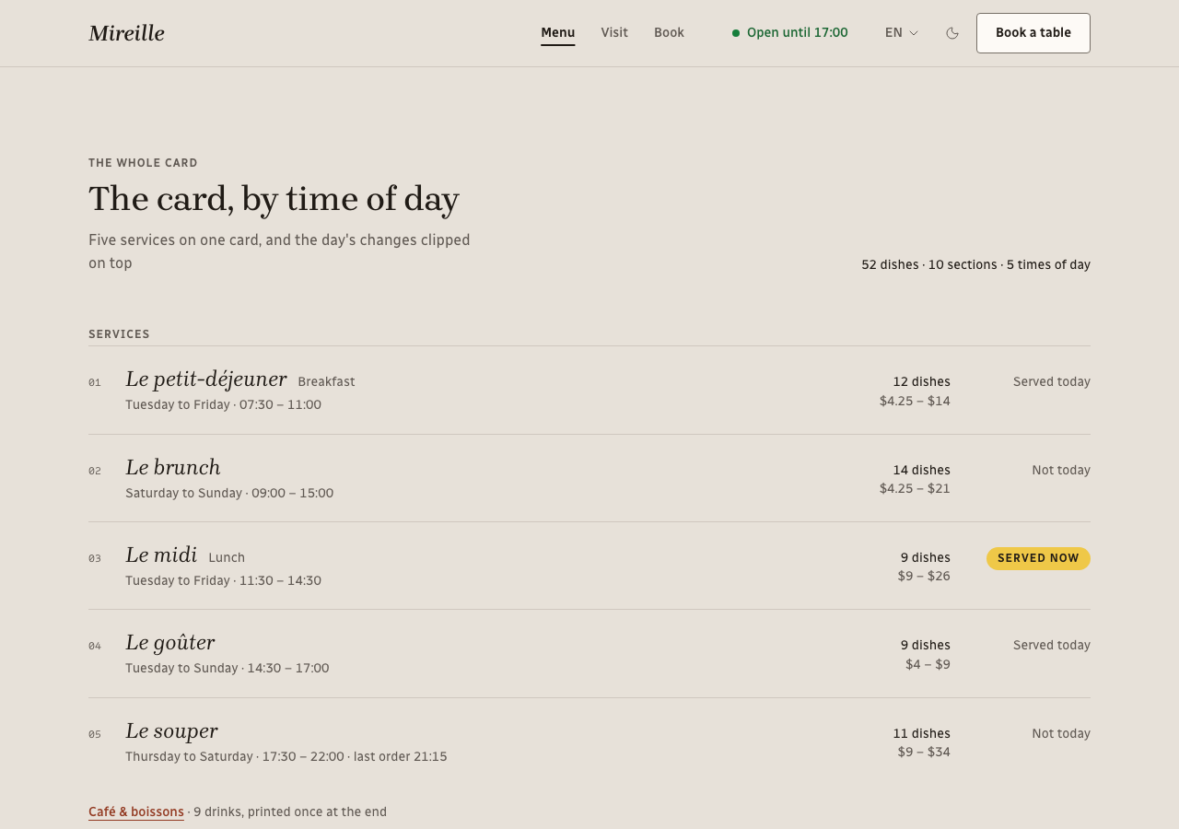Screen dimensions: 1179x829
Task: Open the Le goûter service
Action: (x=589, y=654)
